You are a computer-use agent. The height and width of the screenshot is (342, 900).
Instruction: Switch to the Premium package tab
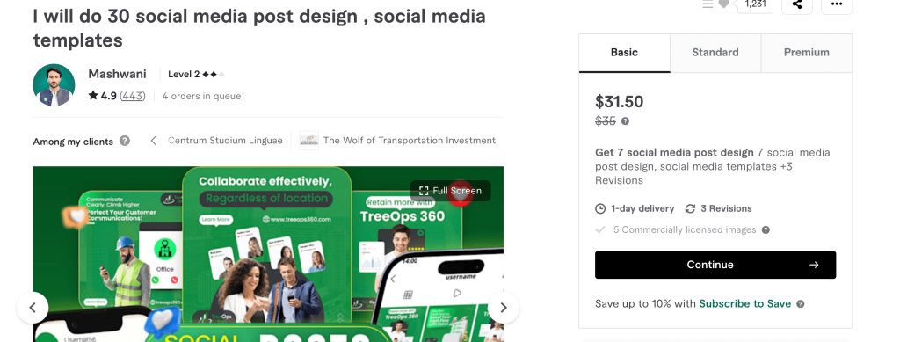(x=807, y=53)
